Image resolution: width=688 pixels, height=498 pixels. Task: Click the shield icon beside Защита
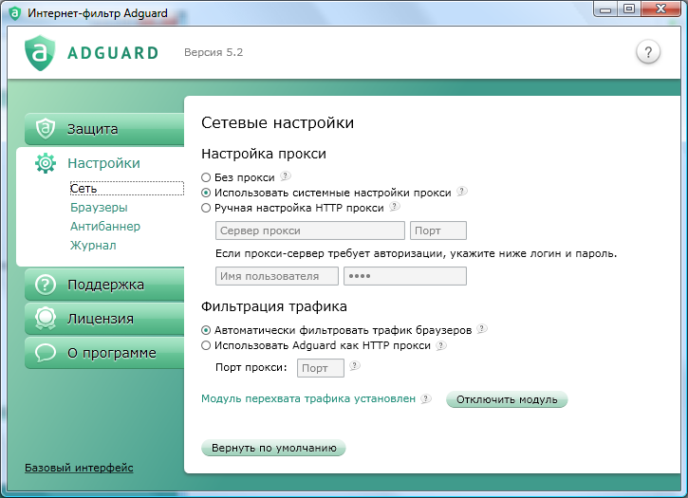point(46,129)
